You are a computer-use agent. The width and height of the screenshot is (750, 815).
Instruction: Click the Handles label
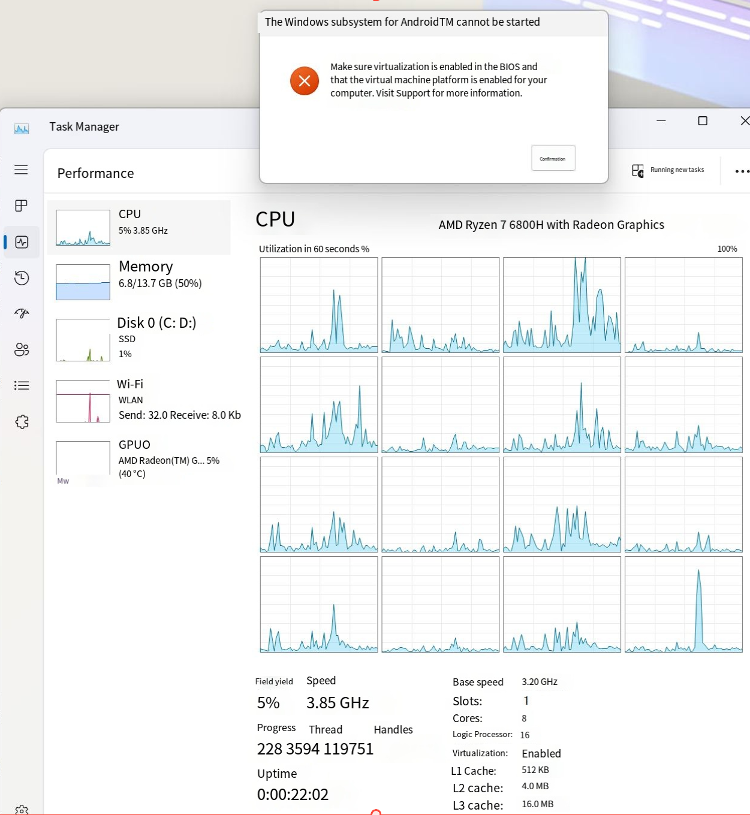(x=393, y=730)
